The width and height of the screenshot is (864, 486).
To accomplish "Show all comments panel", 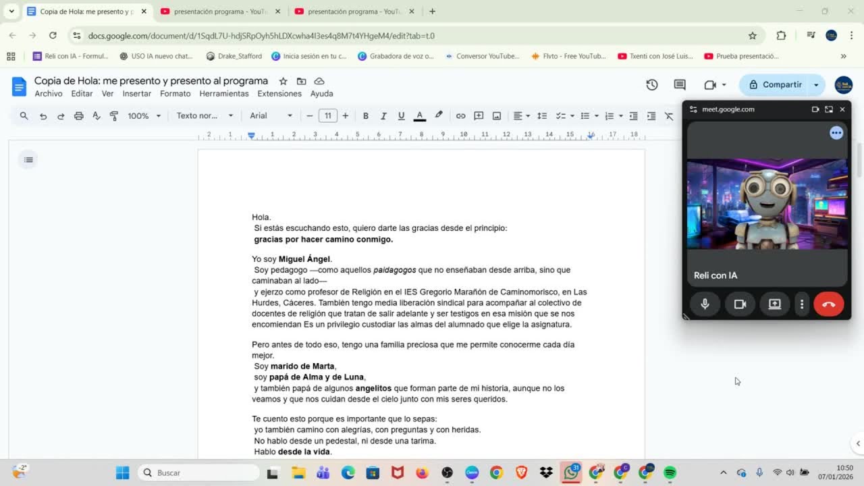I will pos(680,84).
